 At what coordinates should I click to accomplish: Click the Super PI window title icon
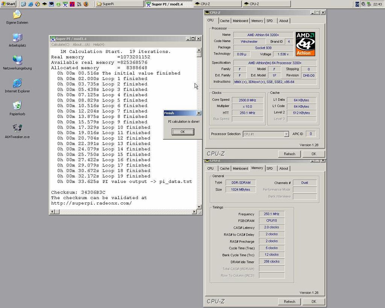point(53,39)
